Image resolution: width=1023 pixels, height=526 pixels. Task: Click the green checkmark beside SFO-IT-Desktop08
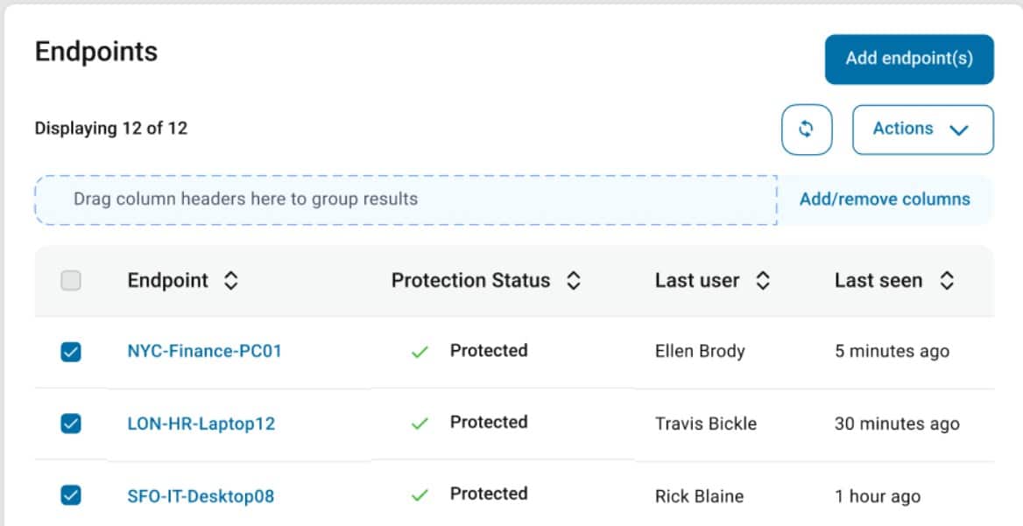point(420,494)
